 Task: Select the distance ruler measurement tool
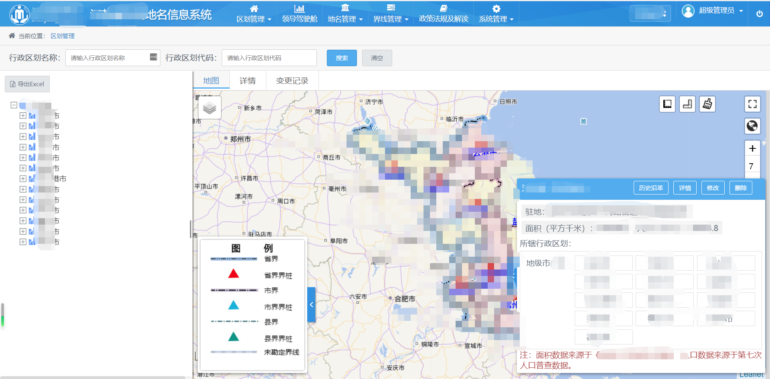(x=687, y=104)
